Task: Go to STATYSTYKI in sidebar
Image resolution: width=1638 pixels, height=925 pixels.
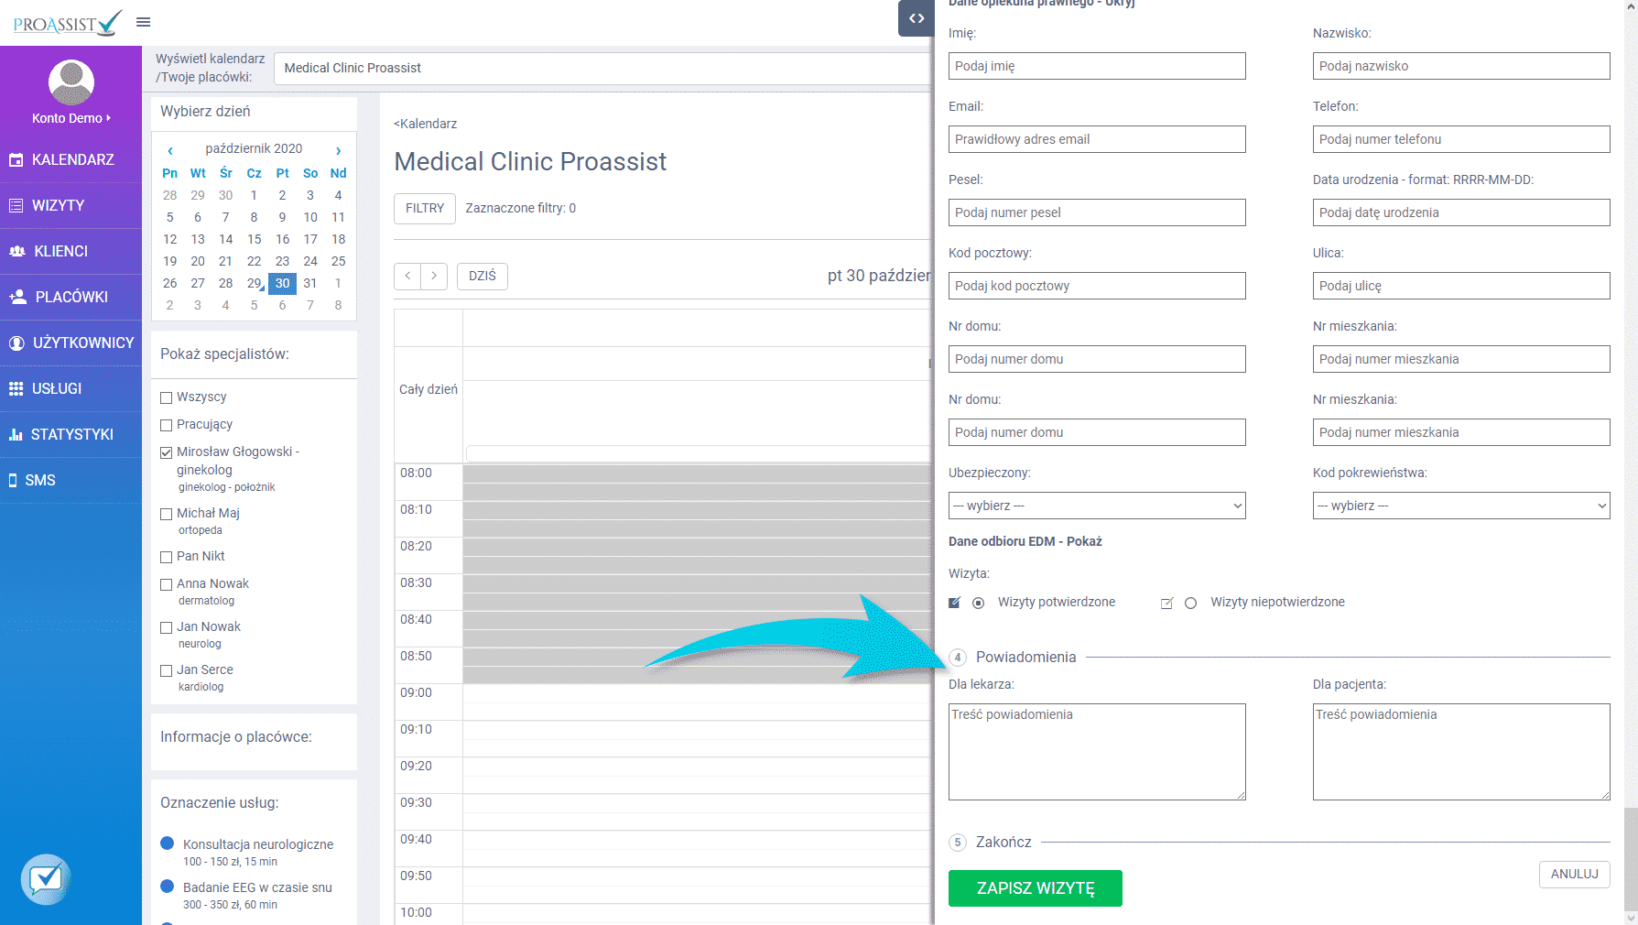Action: tap(71, 434)
